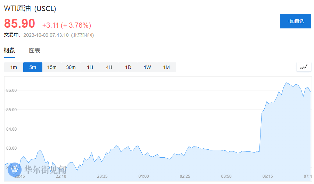Click the Wallstreetcn watermark logo
Viewport: 314px width, 184px height.
coord(38,170)
